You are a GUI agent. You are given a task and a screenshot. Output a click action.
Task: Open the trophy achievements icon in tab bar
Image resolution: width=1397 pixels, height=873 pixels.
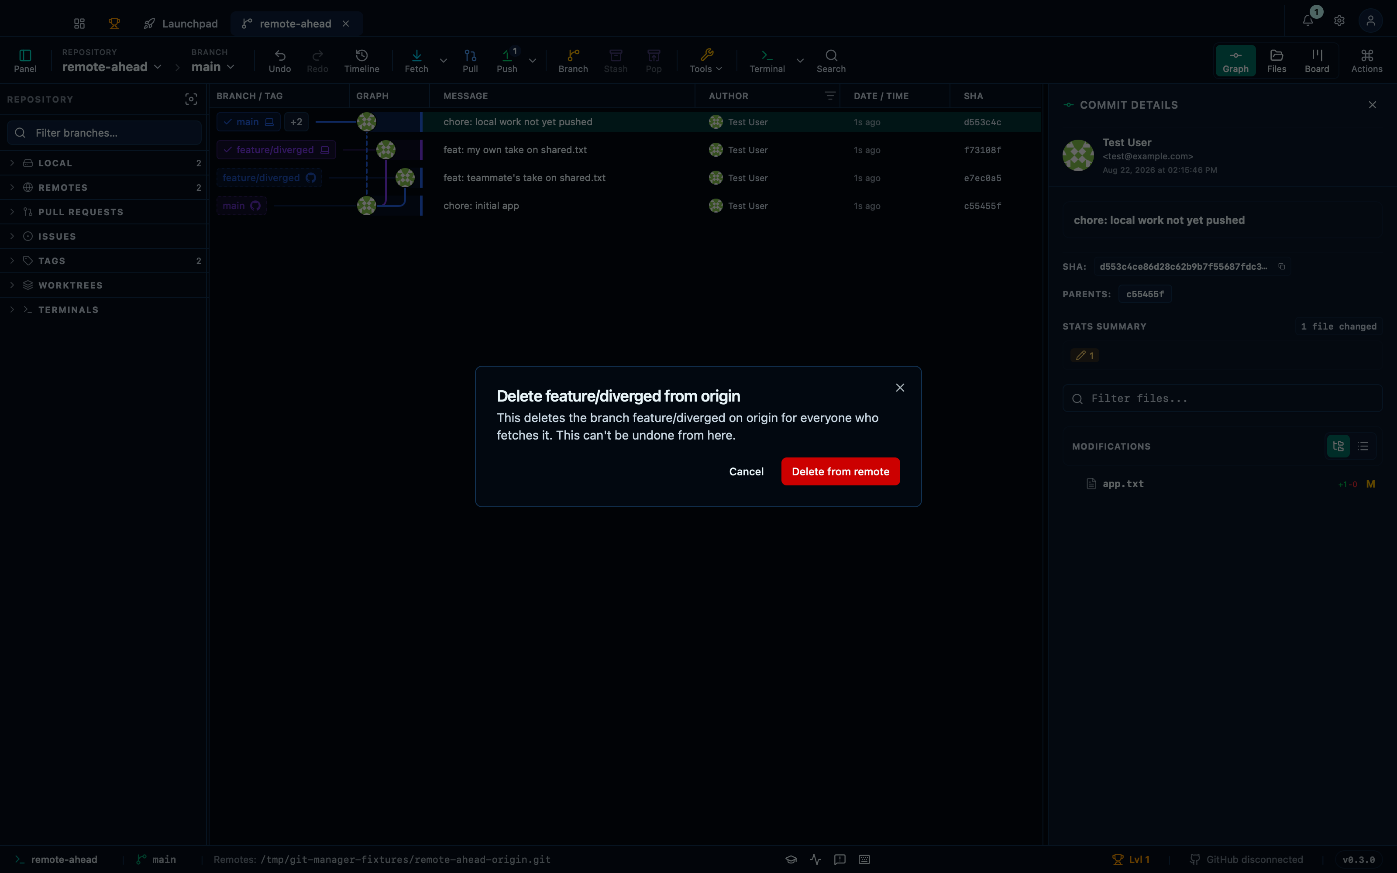click(x=114, y=24)
